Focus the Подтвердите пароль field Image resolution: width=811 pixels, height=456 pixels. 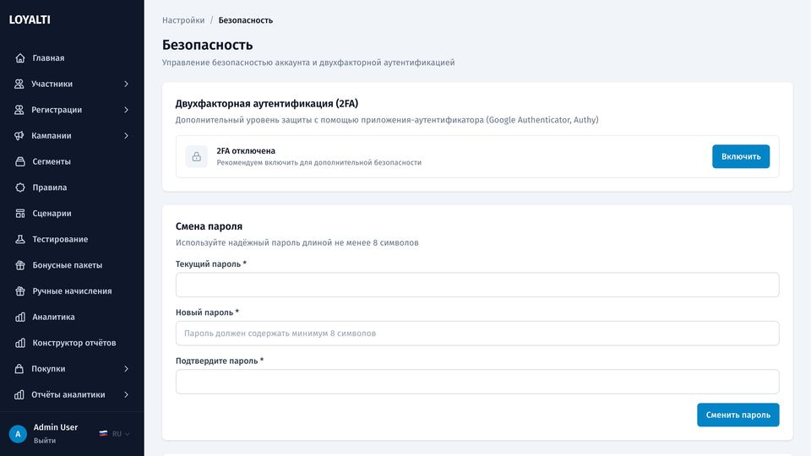point(477,382)
